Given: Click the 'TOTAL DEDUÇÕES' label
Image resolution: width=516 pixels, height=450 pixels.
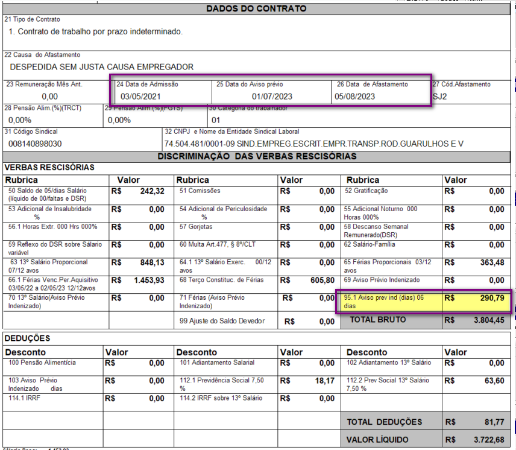Looking at the screenshot, I should [385, 422].
